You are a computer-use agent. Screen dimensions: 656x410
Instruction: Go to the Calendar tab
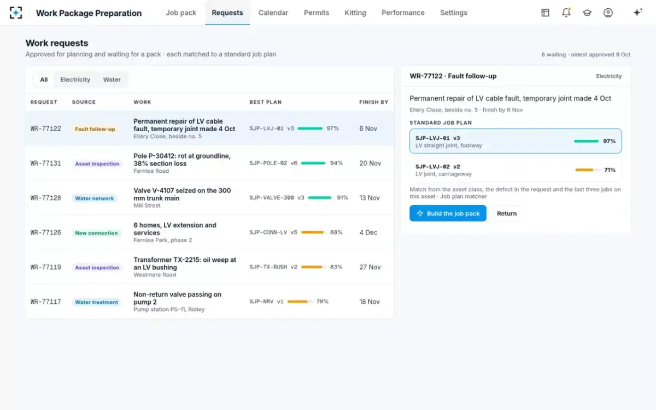point(273,13)
